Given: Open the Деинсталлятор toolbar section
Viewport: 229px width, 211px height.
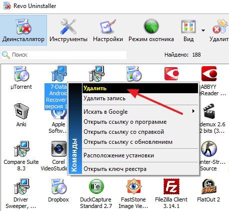Looking at the screenshot, I should 23,31.
